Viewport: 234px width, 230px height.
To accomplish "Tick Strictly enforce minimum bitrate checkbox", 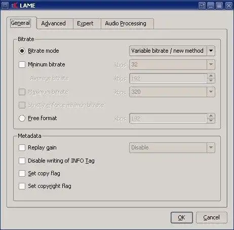I will [x=22, y=105].
